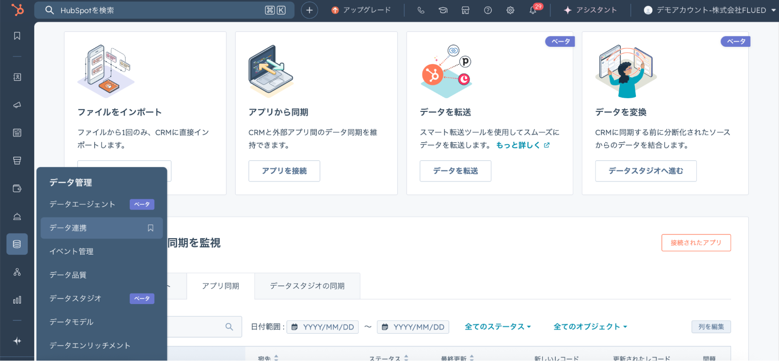Expand the 全てのオブジェクト filter dropdown
779x361 pixels.
[x=590, y=327]
